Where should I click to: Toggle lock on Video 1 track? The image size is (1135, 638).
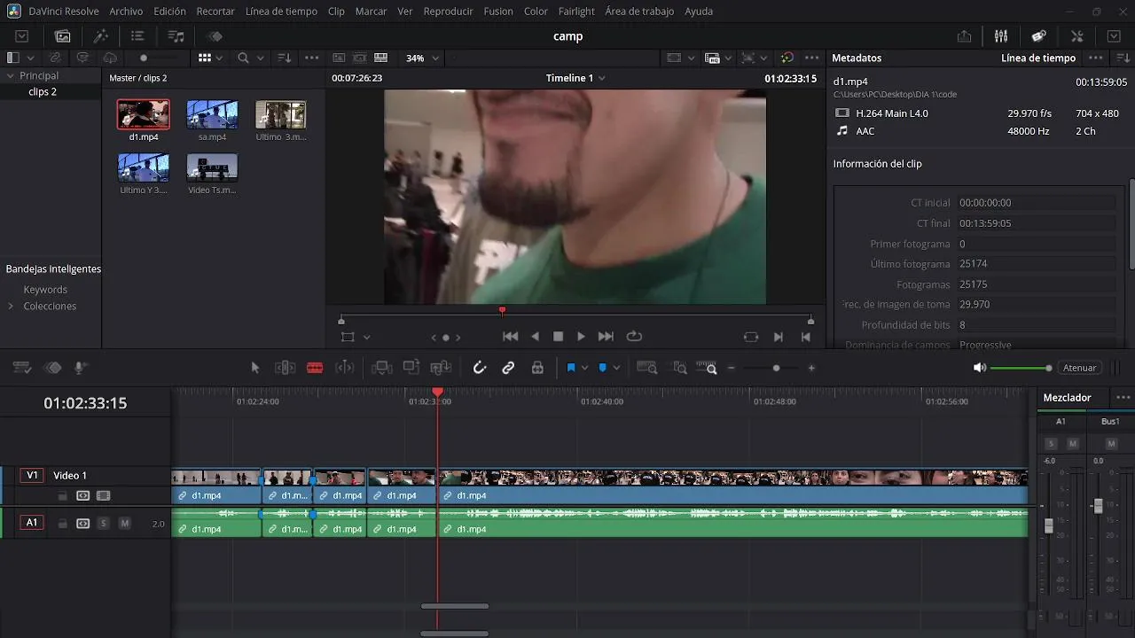point(62,496)
